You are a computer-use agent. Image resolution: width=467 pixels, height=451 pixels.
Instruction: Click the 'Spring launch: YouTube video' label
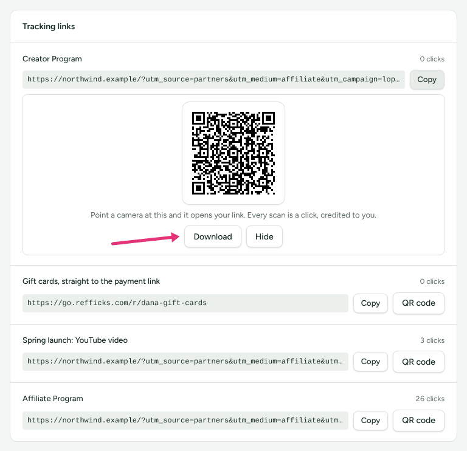[x=75, y=340]
